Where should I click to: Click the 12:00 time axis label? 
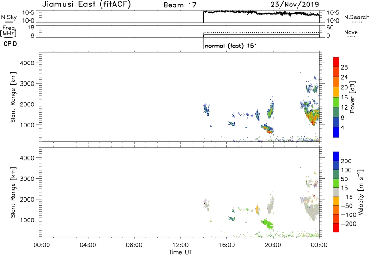click(180, 245)
